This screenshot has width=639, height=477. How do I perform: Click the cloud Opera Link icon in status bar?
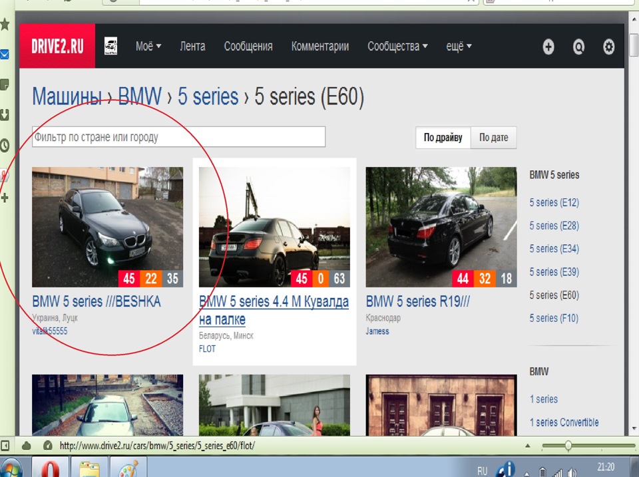point(27,446)
